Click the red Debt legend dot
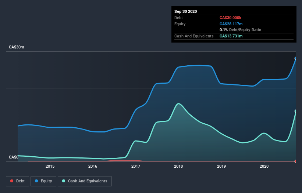 click(12, 181)
